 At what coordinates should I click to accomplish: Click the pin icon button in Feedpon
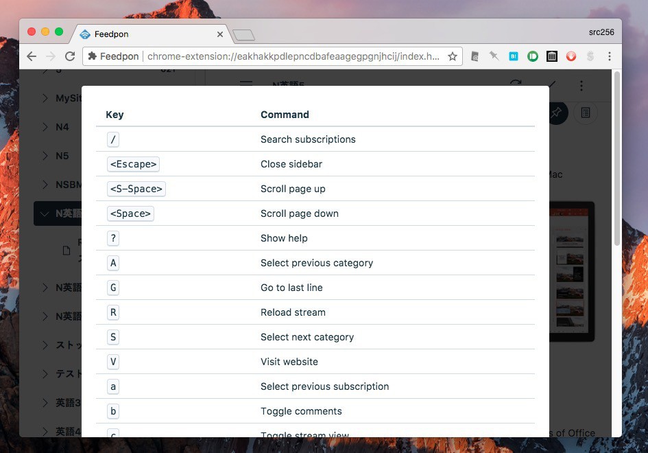click(557, 113)
